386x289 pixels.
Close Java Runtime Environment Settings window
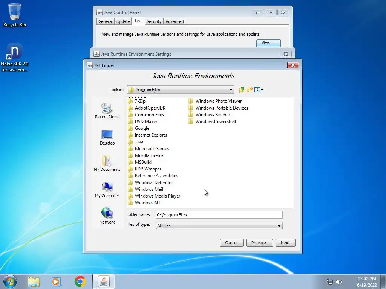tap(286, 54)
